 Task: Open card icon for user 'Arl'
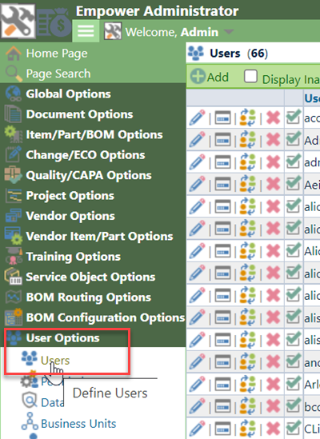pyautogui.click(x=222, y=385)
